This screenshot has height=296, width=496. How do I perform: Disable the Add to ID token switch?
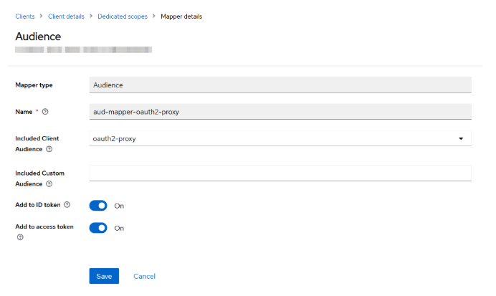[x=98, y=206]
